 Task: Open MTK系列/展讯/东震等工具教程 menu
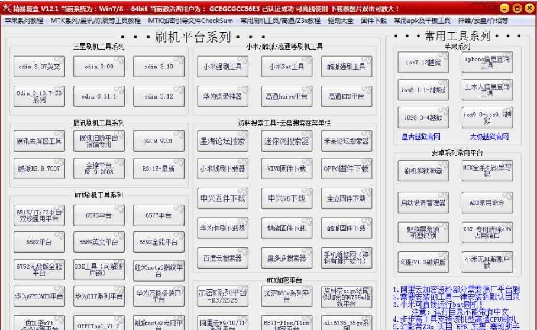96,21
